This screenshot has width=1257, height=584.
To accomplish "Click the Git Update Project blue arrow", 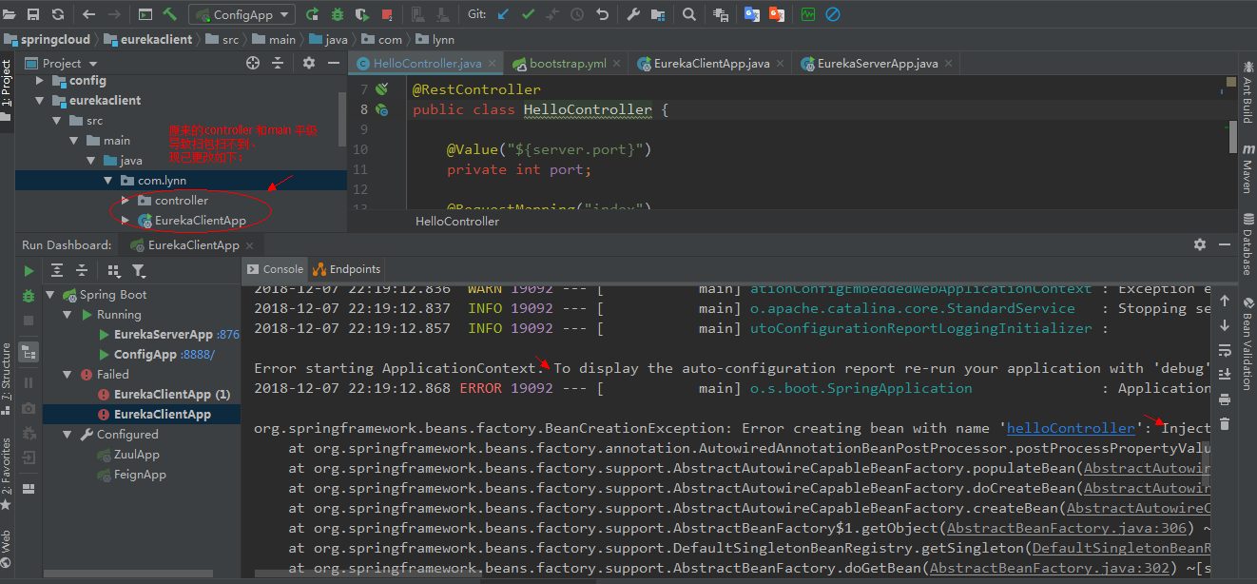I will point(503,14).
